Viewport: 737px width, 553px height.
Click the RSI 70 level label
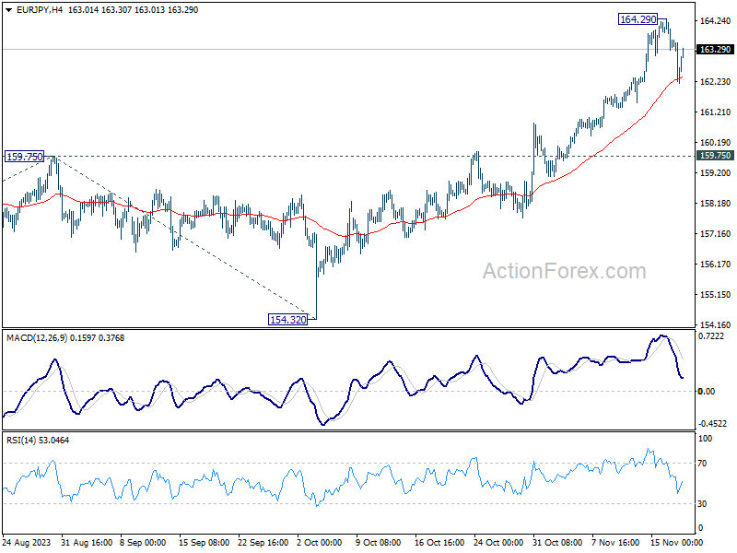coord(702,464)
